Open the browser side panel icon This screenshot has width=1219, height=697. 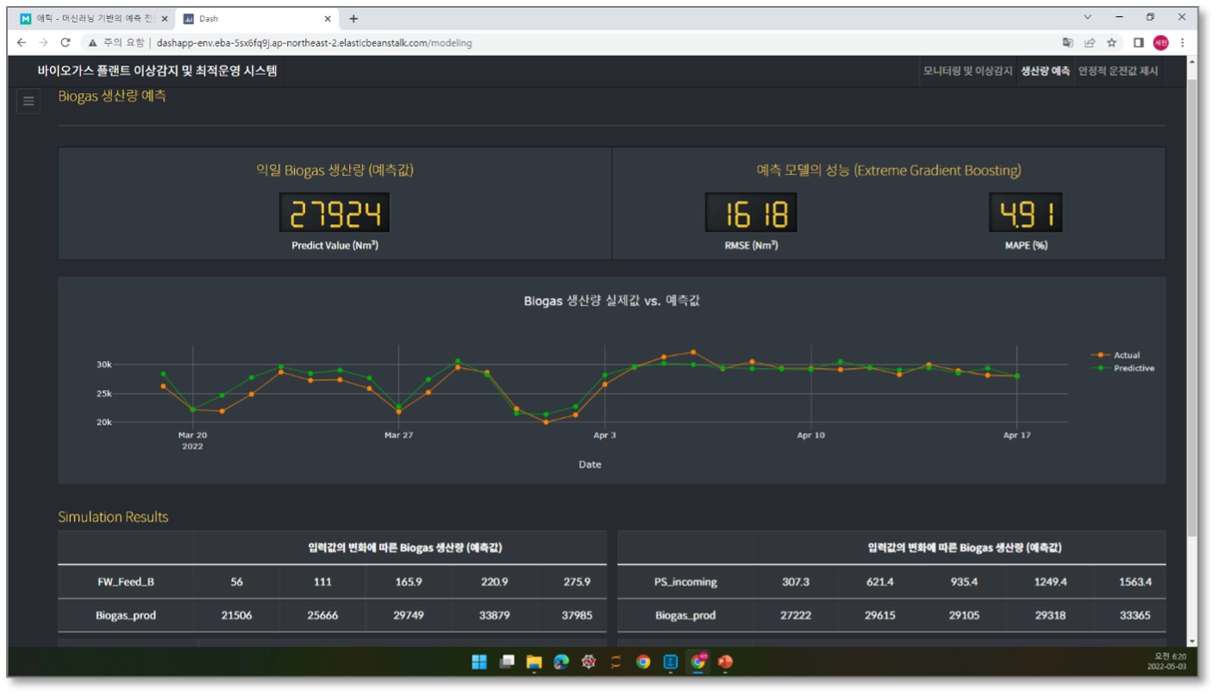coord(1138,42)
